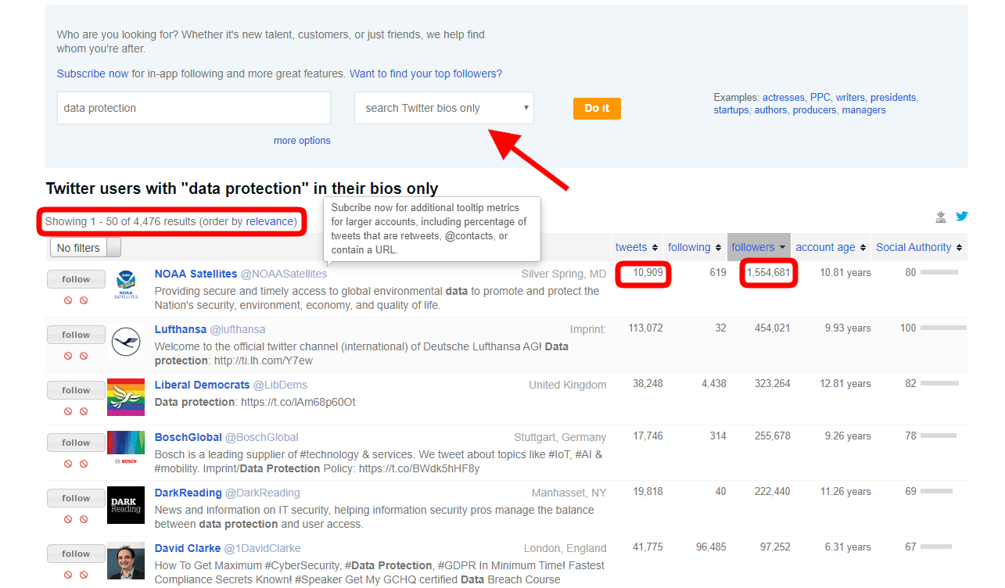Select the NOAA tweets count 10,909
This screenshot has height=588, width=1005.
click(648, 273)
